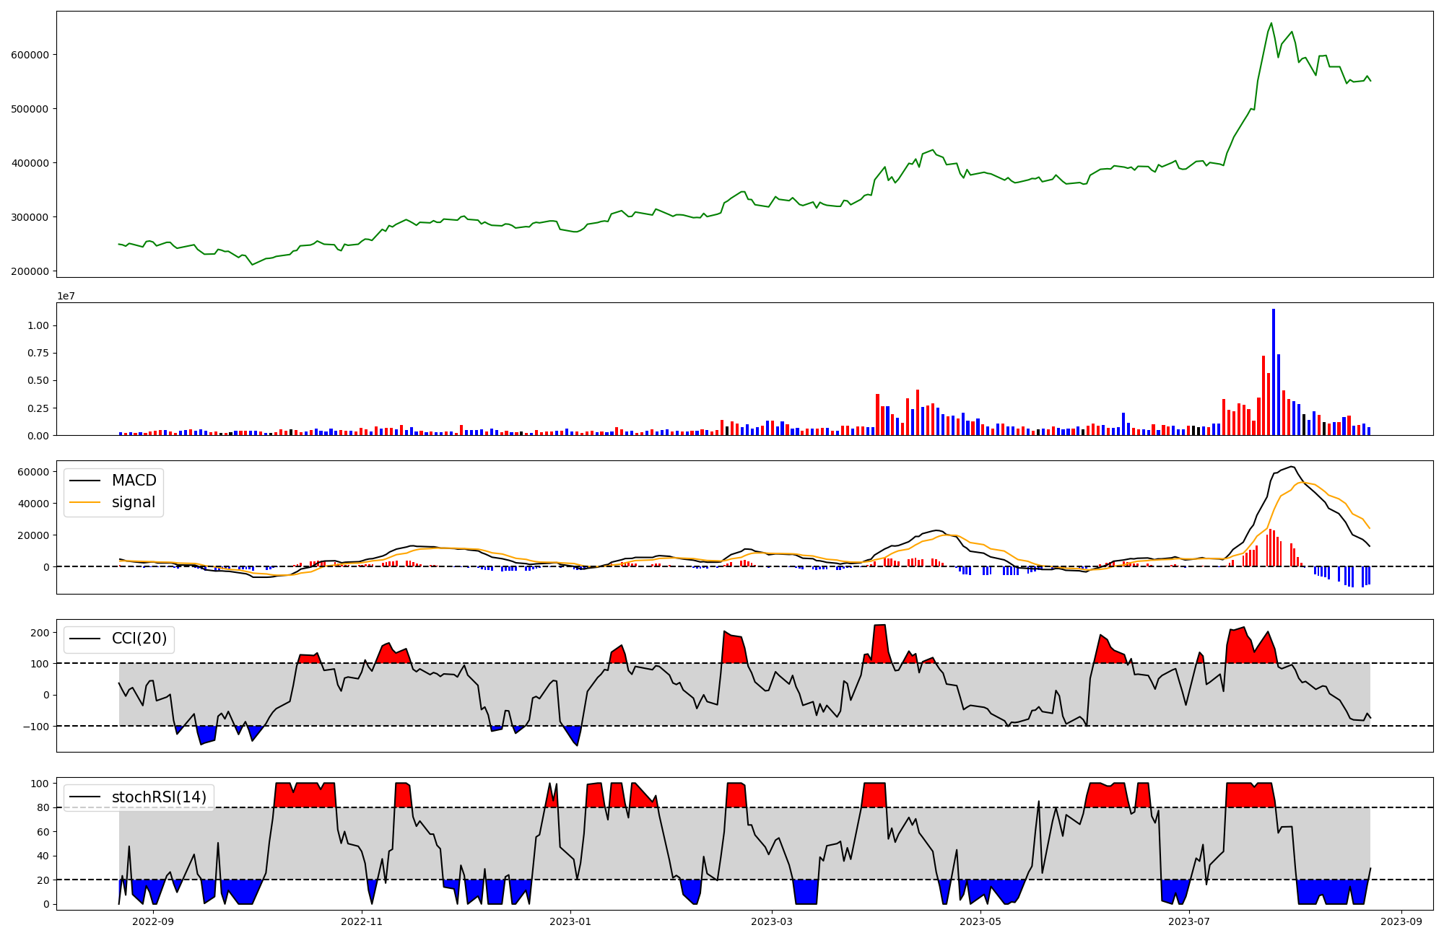Screen dimensions: 1444x938
Task: Click the 2023-05 date tick label
Action: coord(980,921)
